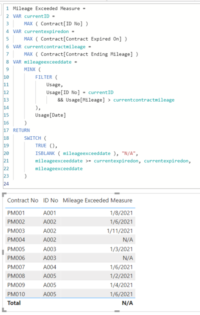Image resolution: width=200 pixels, height=315 pixels.
Task: Place cursor on Mileage Exceeded Measure name line
Action: (x=49, y=9)
